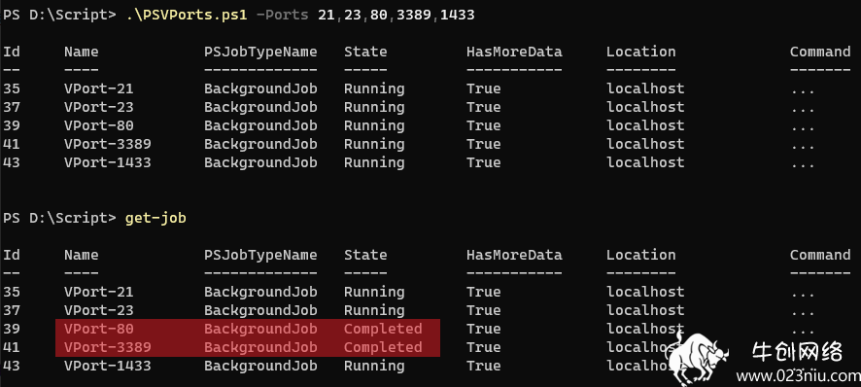
Task: Click the www.023niu.com watermark link
Action: pyautogui.click(x=798, y=376)
